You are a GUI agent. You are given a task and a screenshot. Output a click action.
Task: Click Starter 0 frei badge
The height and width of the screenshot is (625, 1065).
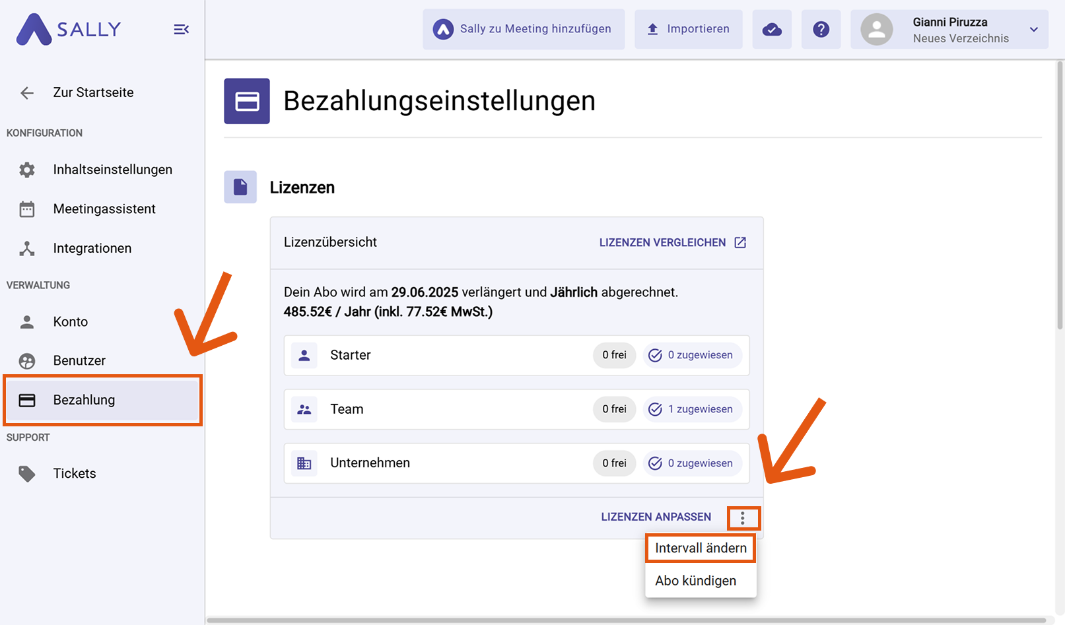[614, 355]
